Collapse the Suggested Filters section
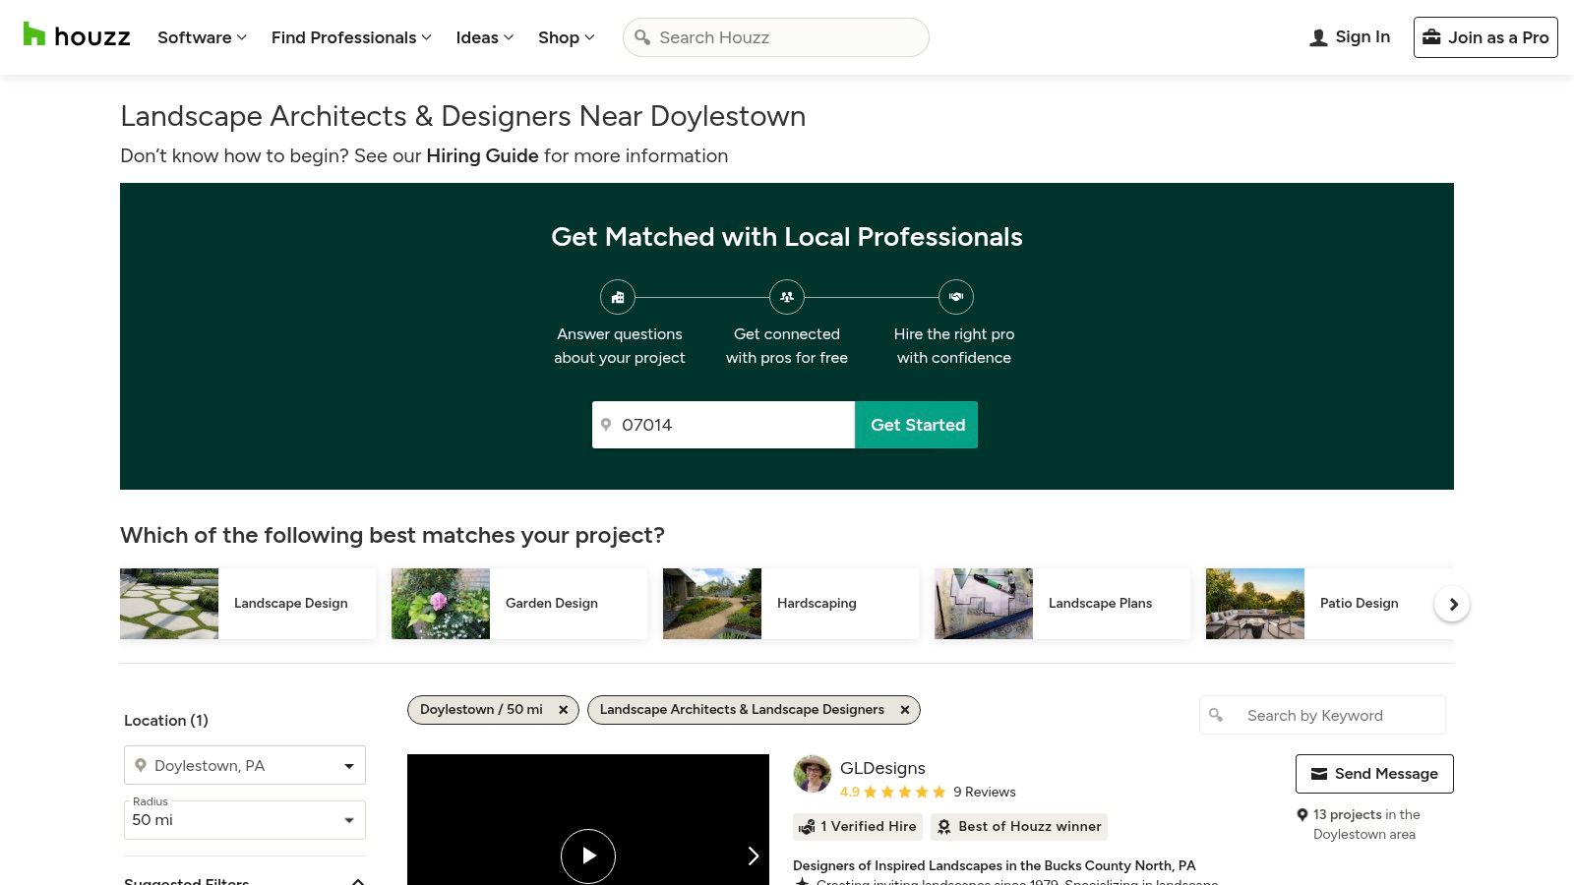This screenshot has height=885, width=1574. click(x=358, y=881)
